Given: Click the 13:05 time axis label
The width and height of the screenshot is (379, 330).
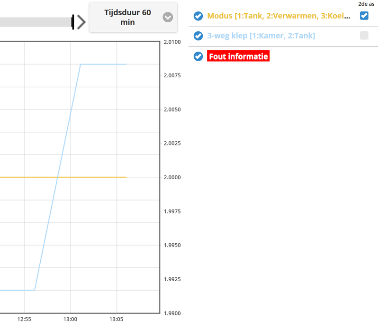Looking at the screenshot, I should 117,320.
